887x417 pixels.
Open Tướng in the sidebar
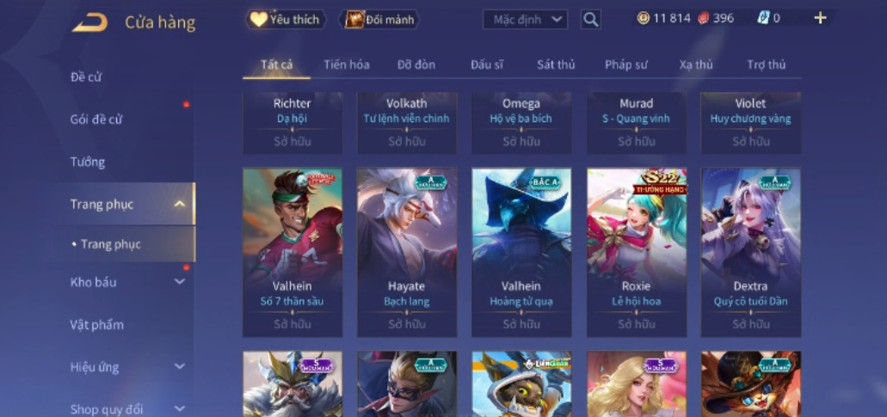pos(88,163)
